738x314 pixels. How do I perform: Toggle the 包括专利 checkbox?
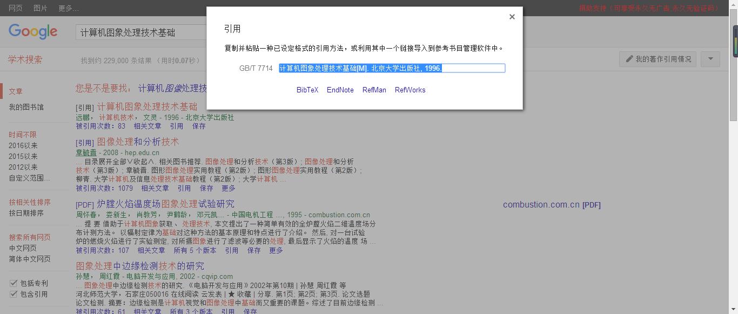14,283
